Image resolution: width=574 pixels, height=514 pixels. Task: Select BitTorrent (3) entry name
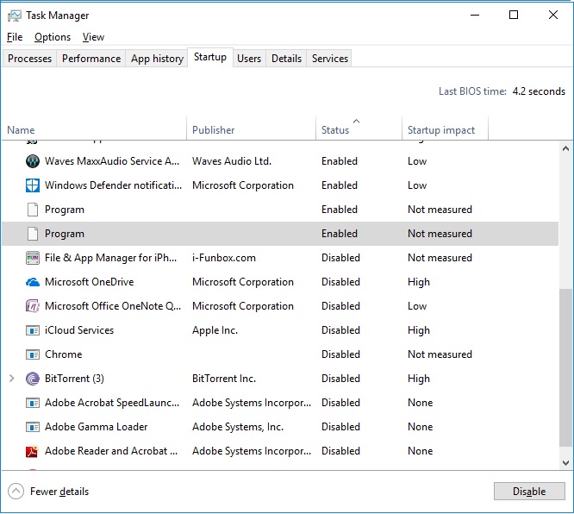pos(74,379)
